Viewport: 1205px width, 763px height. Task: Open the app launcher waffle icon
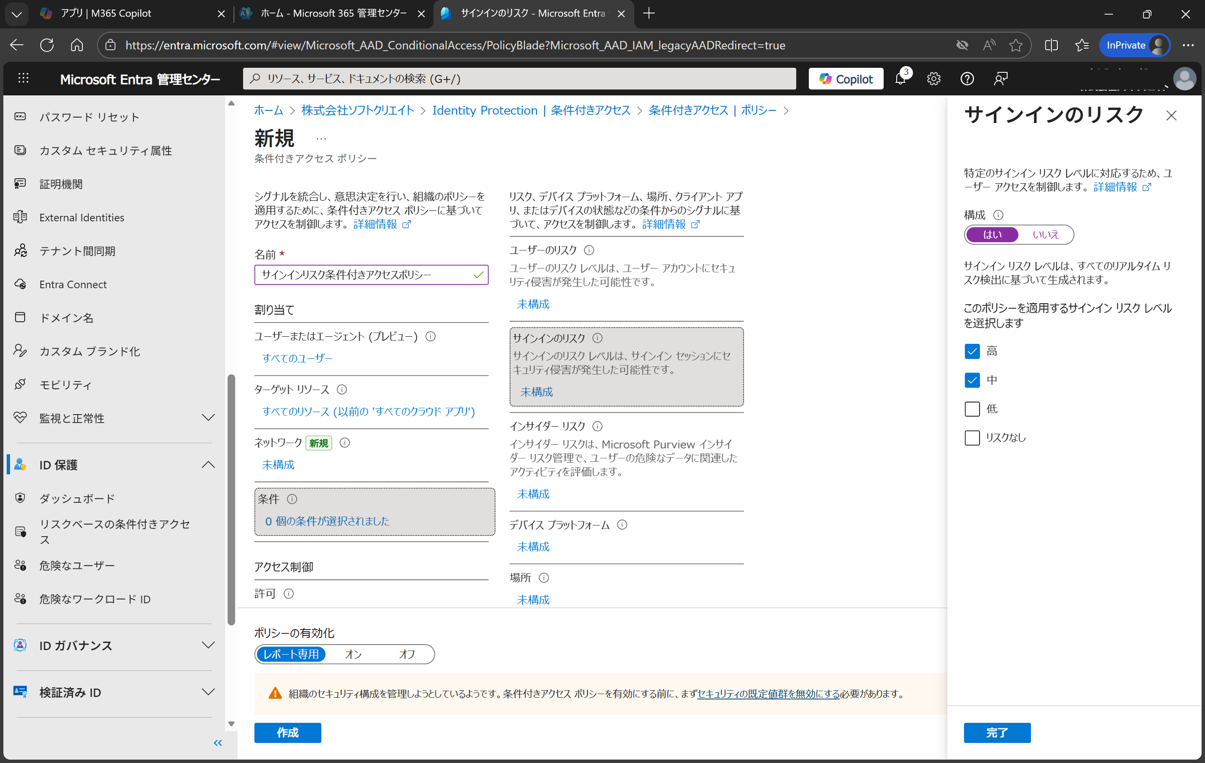tap(23, 79)
